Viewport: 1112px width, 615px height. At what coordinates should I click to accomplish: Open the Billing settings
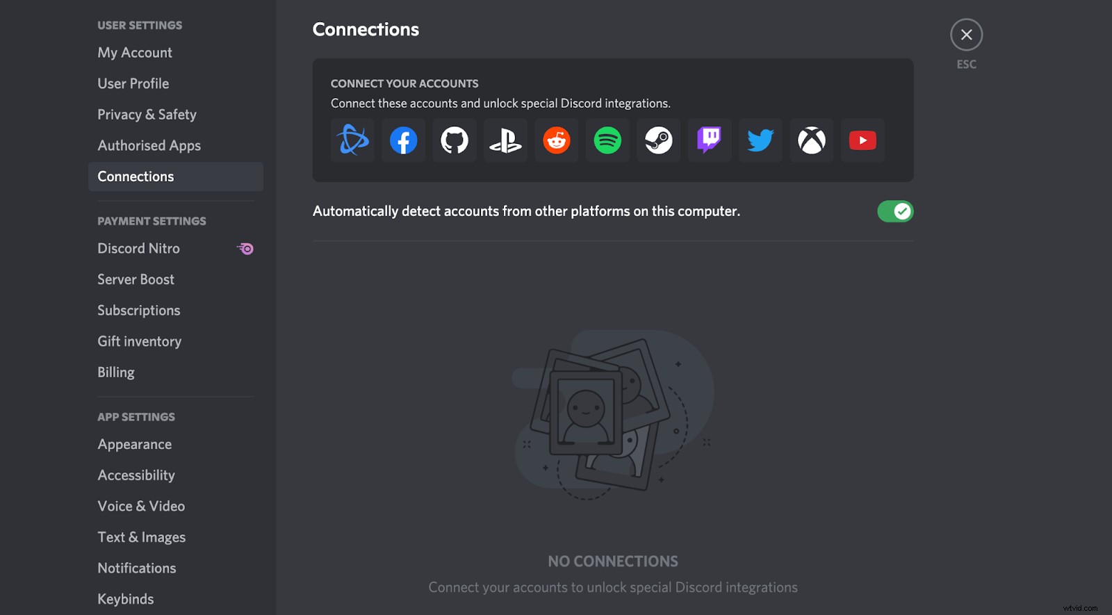coord(115,372)
